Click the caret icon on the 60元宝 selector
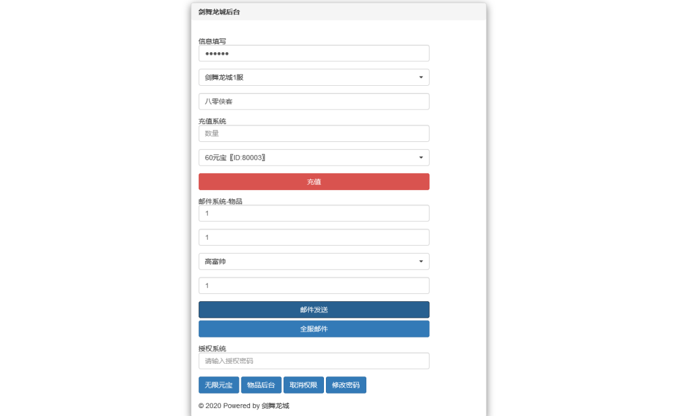The image size is (677, 416). click(421, 157)
